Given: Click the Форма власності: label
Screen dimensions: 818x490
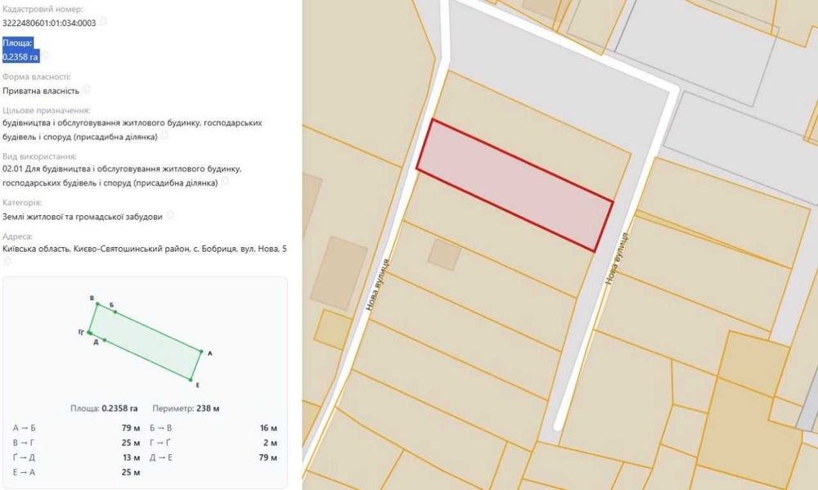Looking at the screenshot, I should (37, 77).
